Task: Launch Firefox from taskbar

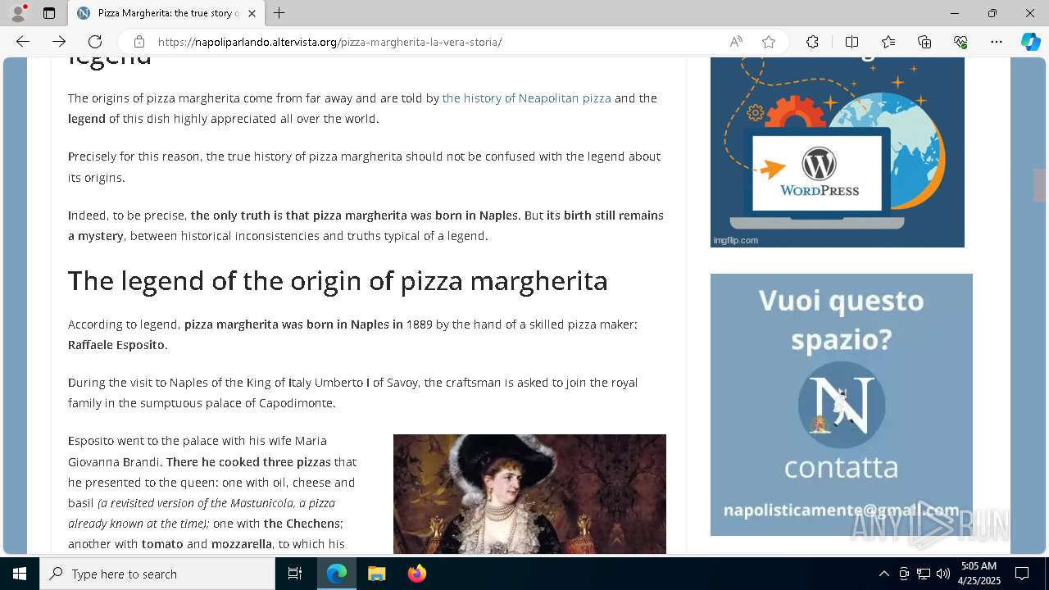Action: 417,574
